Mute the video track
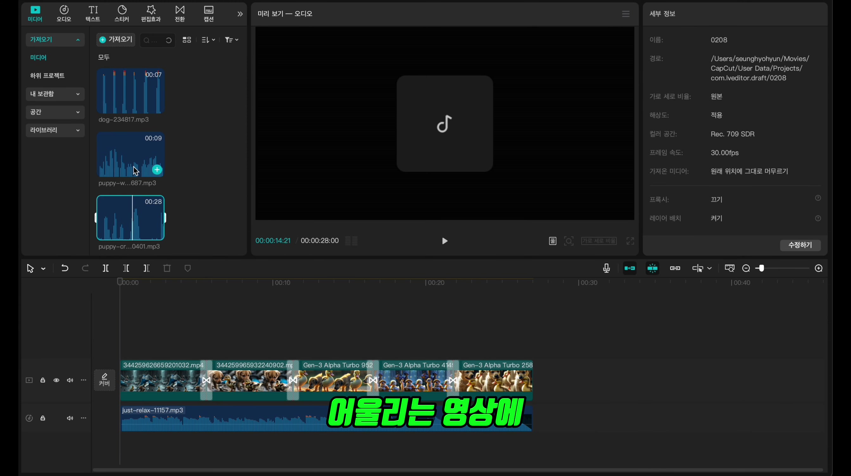This screenshot has width=851, height=476. point(70,380)
